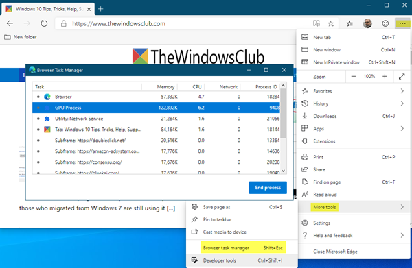Screen dimensions: 412x268
Task: Sort by the Network column header
Action: click(x=222, y=87)
